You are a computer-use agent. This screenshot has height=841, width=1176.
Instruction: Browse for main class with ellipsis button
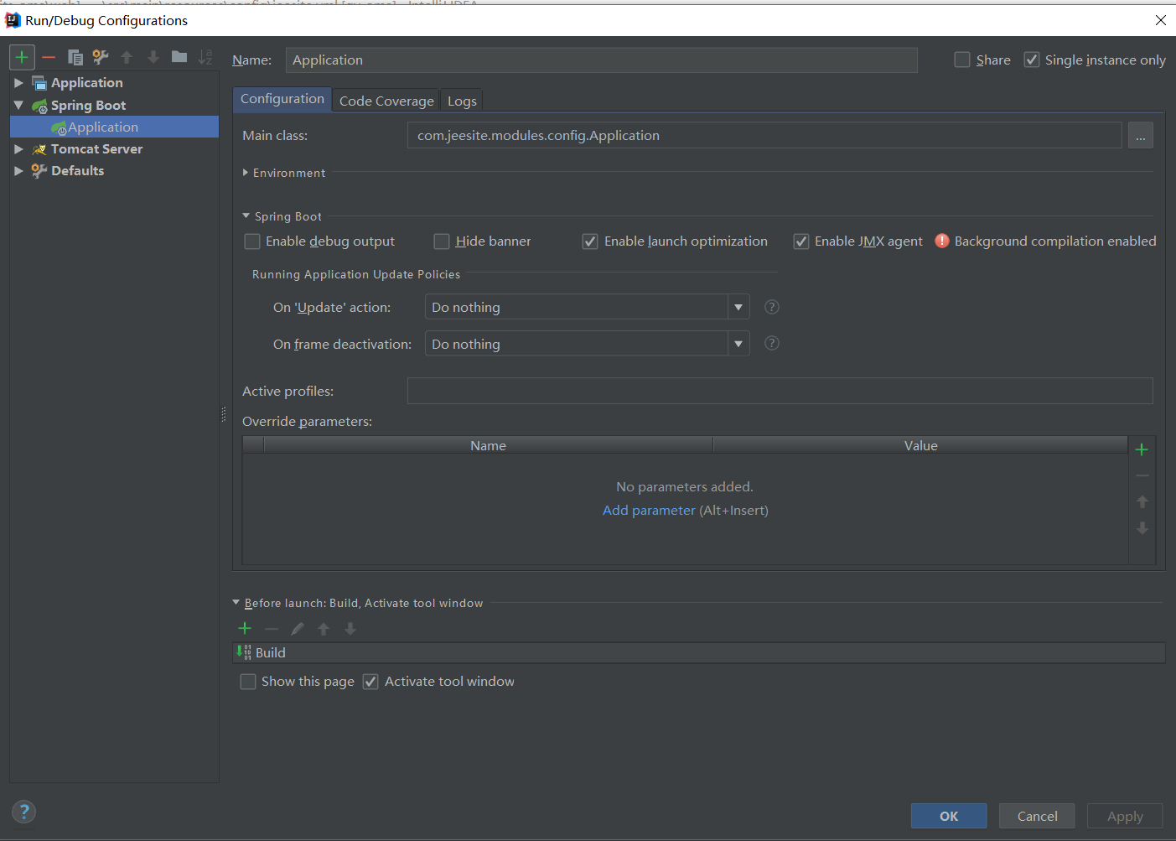click(1141, 135)
